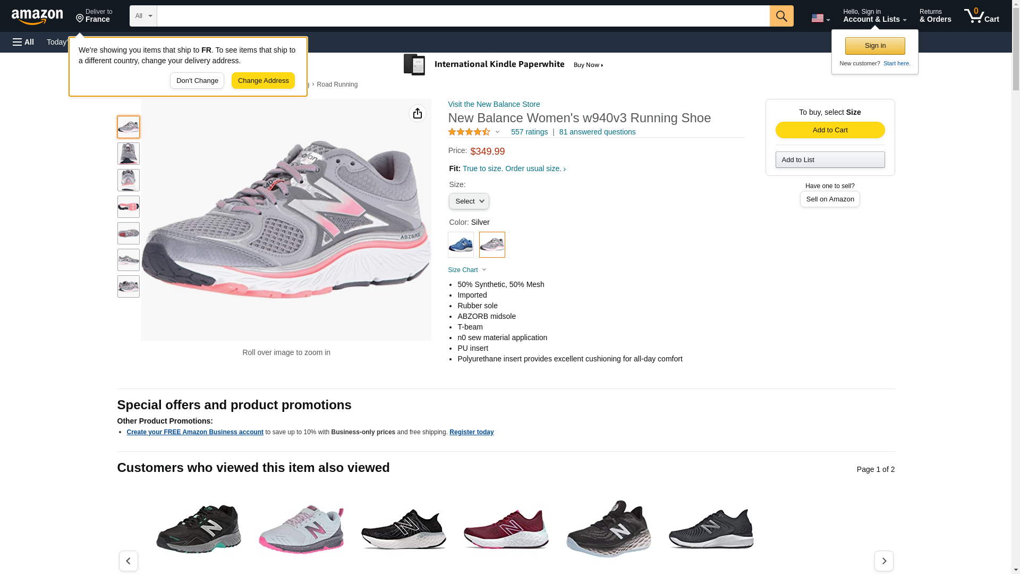Open the shopping cart
1020x574 pixels.
click(x=981, y=16)
